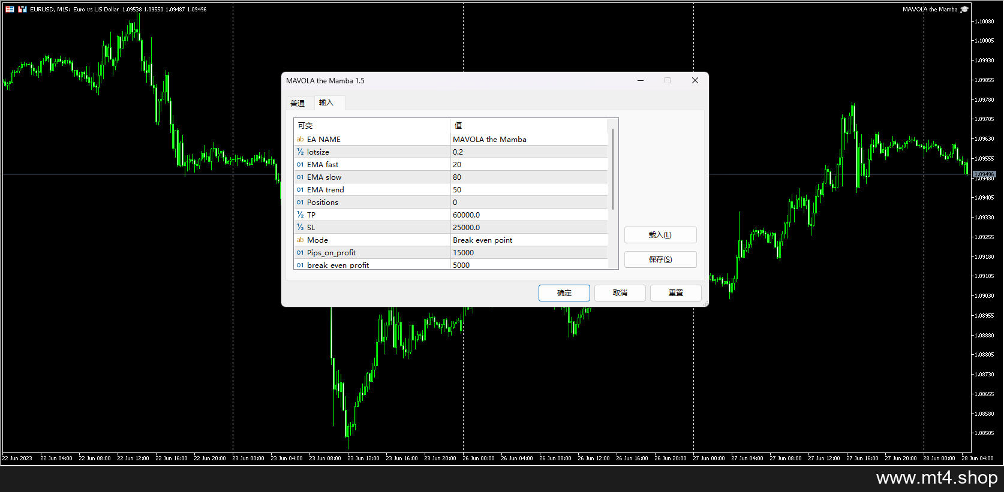Image resolution: width=1004 pixels, height=492 pixels.
Task: Select the EA NAME parameter label
Action: pos(324,140)
